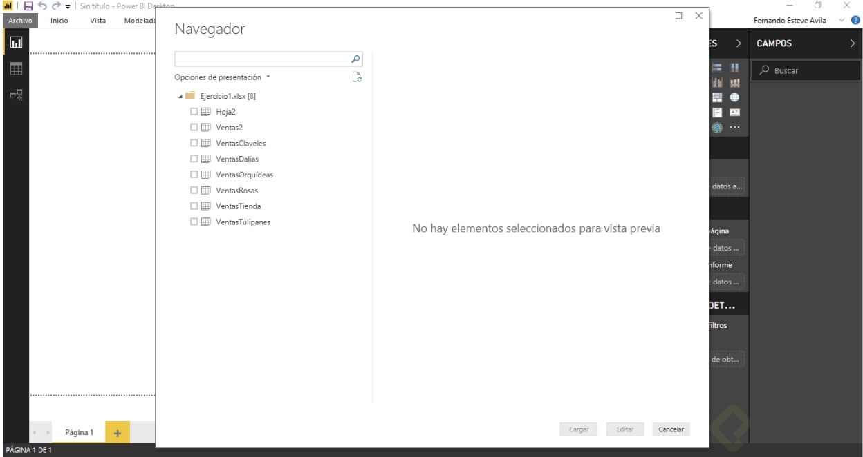Viewport: 863px width, 457px height.
Task: Open more visuals with the ellipsis icon
Action: pos(734,128)
